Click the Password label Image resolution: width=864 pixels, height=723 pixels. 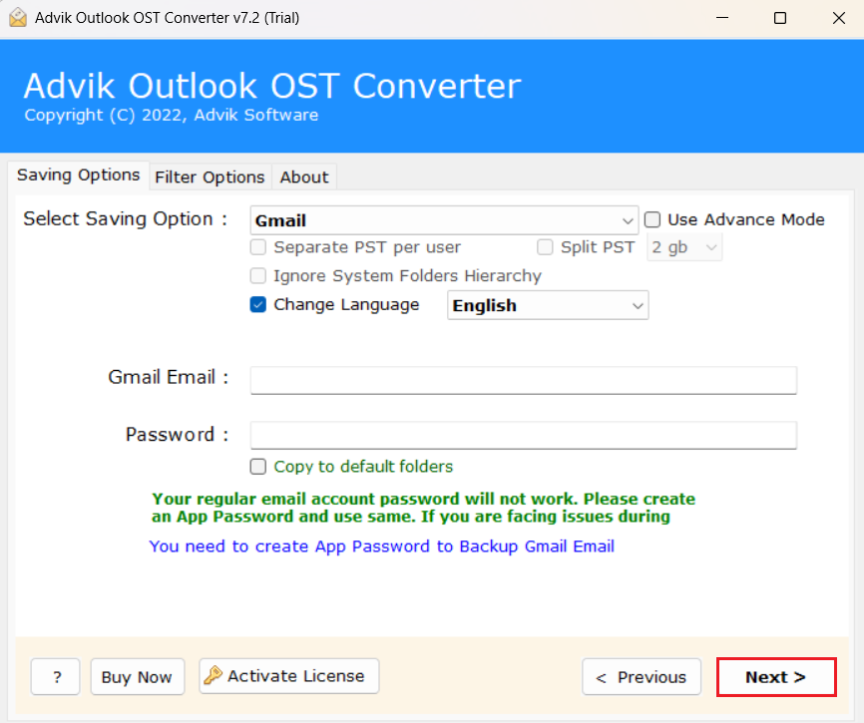click(x=177, y=435)
